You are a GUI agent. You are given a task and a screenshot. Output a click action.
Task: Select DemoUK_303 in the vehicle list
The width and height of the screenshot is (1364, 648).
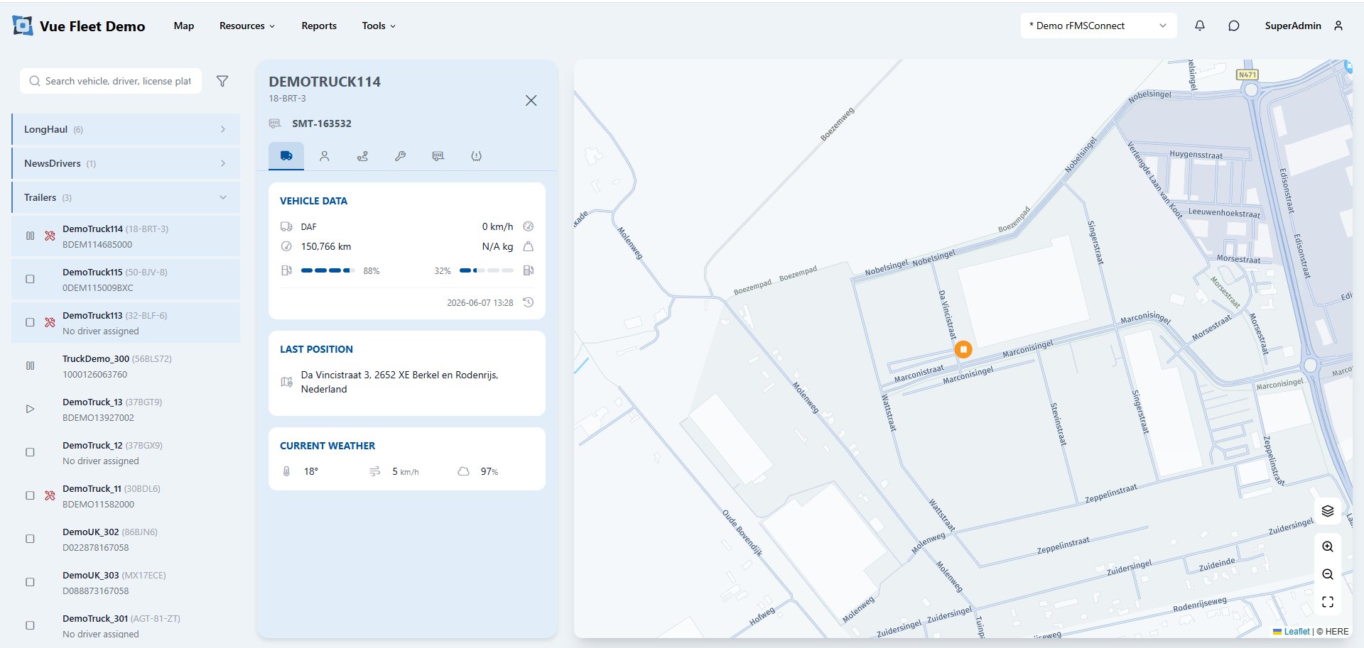126,582
